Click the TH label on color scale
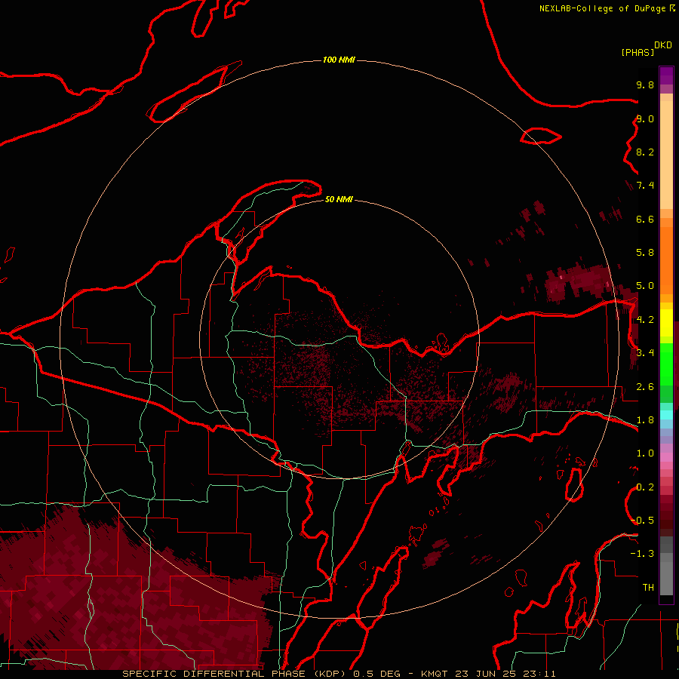 tap(648, 588)
